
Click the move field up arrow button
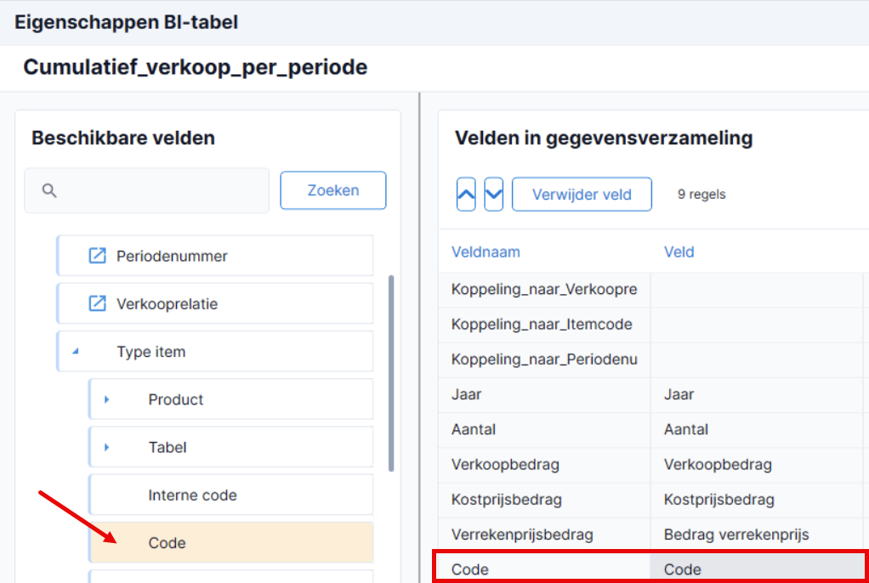coord(466,195)
